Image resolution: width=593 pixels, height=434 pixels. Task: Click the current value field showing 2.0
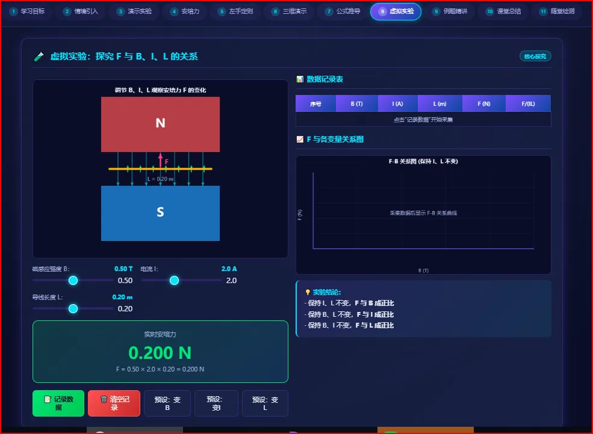tap(231, 280)
